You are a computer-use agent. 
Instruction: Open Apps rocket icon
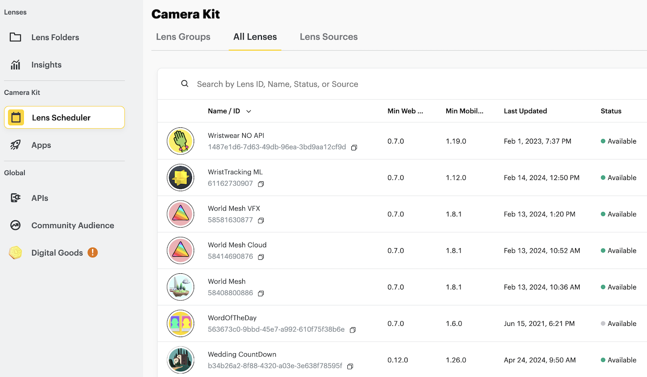pyautogui.click(x=16, y=145)
